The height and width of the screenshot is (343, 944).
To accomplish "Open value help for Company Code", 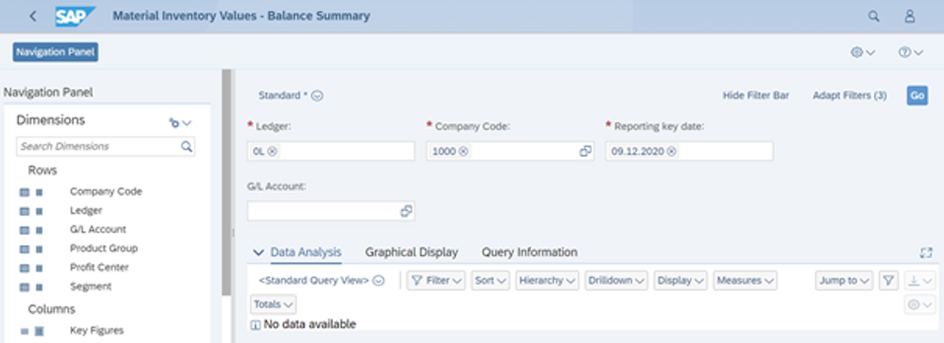I will click(586, 151).
